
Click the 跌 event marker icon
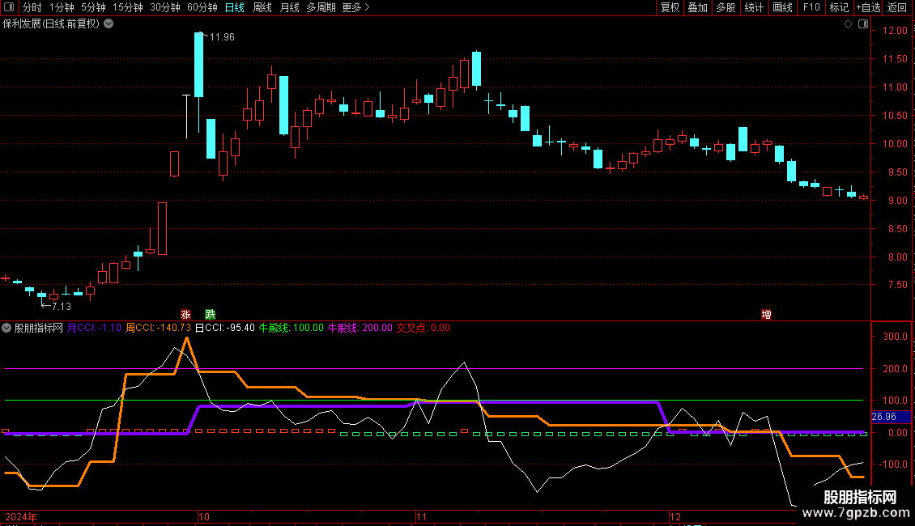[211, 314]
